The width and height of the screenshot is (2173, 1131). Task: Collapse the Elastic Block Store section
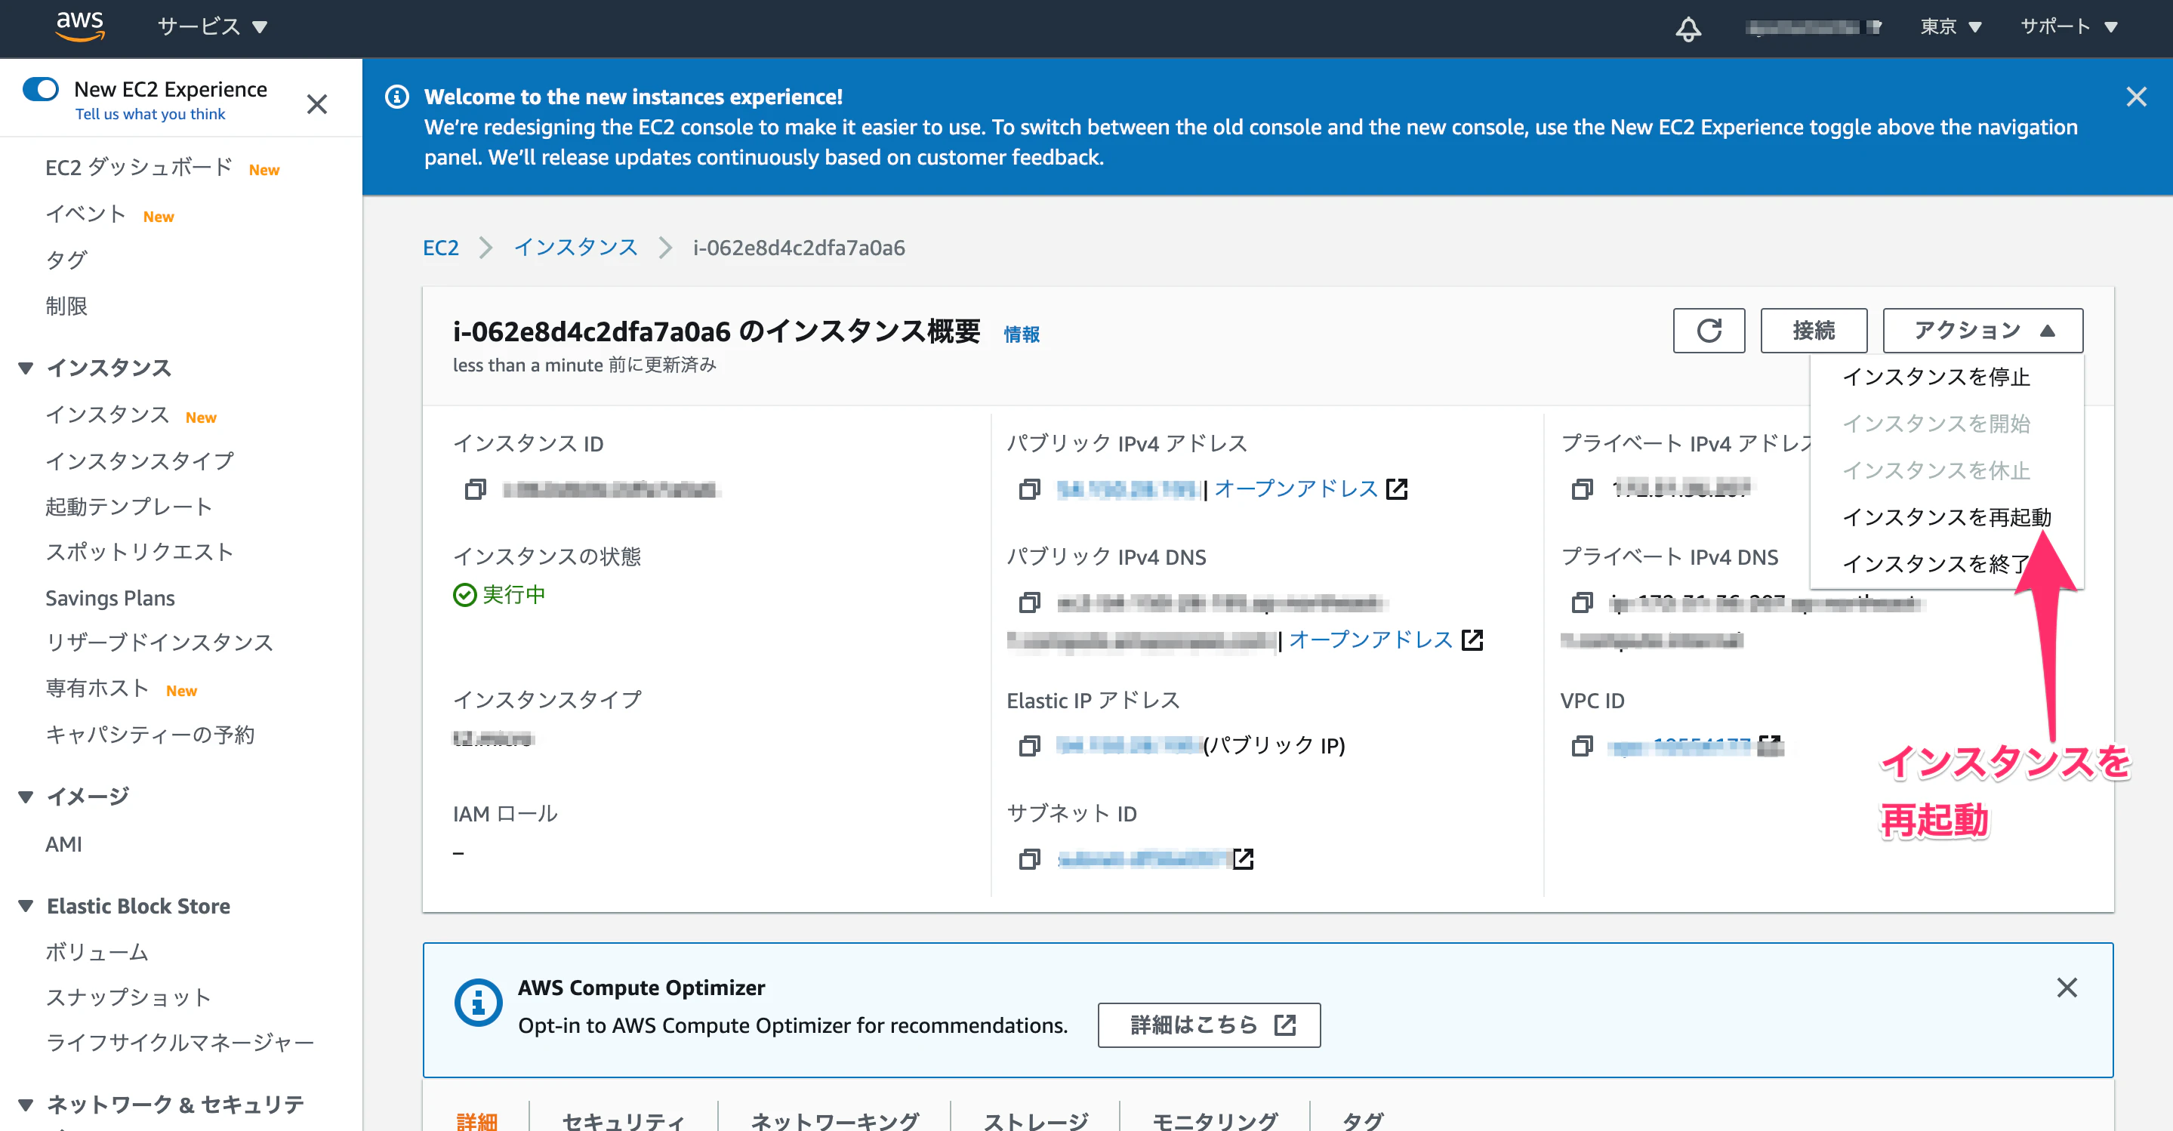(26, 906)
